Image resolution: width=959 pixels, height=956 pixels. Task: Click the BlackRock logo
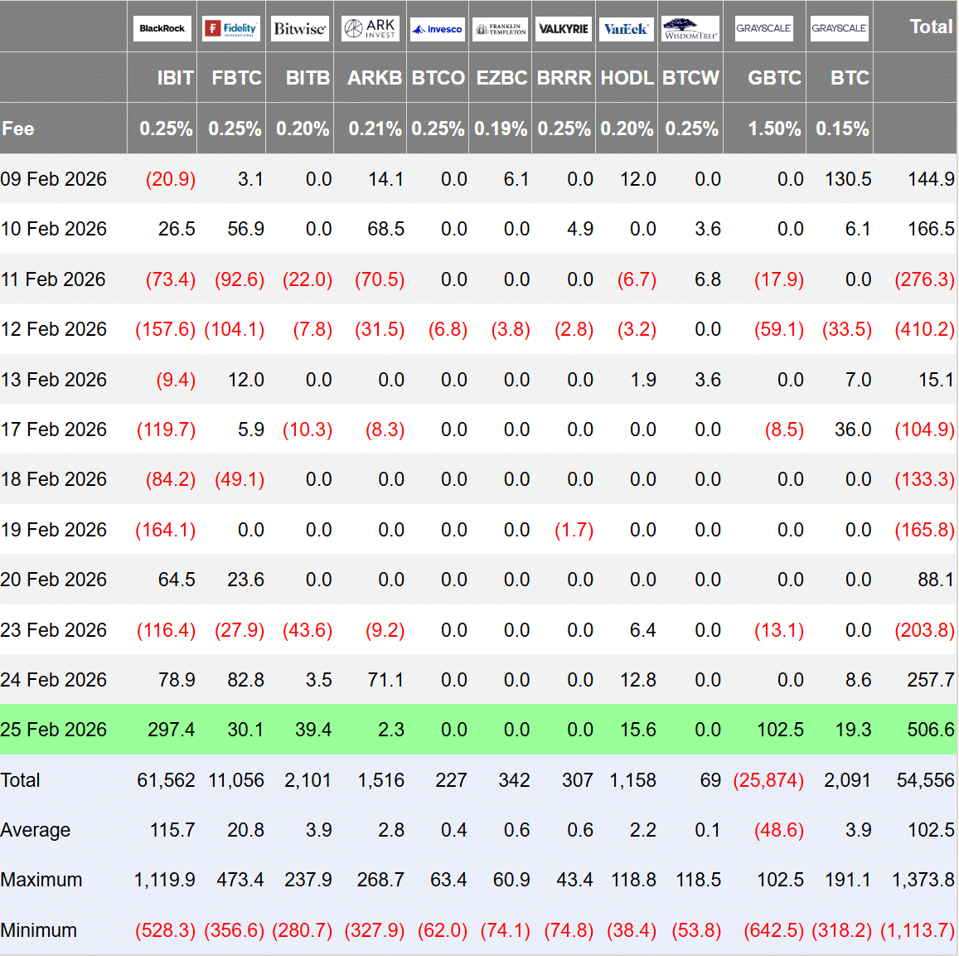[162, 29]
